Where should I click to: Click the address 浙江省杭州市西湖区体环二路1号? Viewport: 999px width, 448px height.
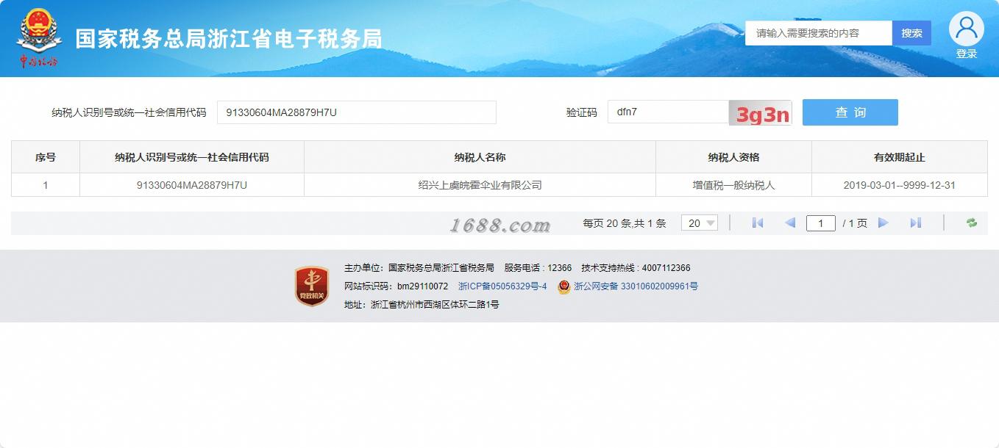coord(422,304)
